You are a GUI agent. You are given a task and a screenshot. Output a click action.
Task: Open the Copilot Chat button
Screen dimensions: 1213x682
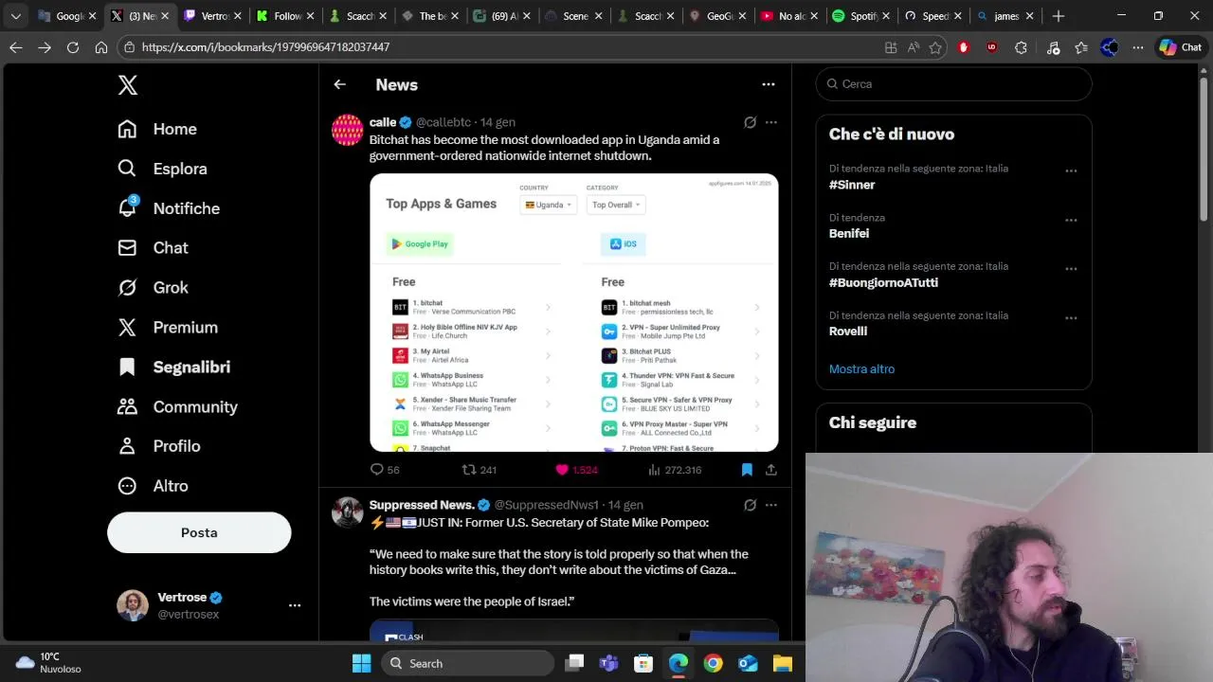[1181, 47]
